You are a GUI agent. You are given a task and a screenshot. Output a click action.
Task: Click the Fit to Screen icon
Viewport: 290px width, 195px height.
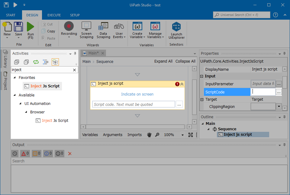(x=191, y=135)
